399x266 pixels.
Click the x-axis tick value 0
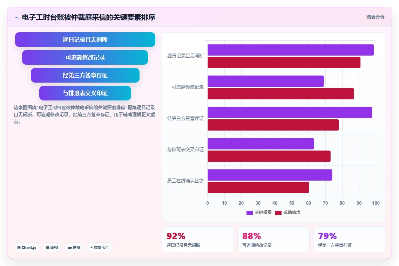pos(208,203)
